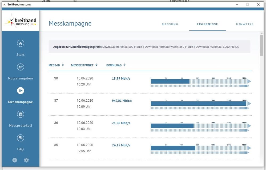Select the 21,56 Mbit/s download value
This screenshot has width=266, height=170.
pyautogui.click(x=121, y=123)
